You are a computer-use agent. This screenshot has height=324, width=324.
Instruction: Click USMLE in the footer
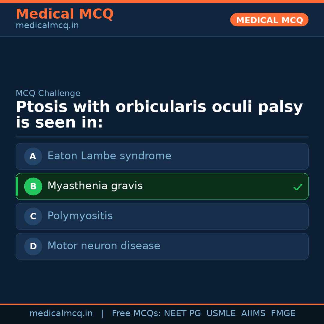coord(221,313)
